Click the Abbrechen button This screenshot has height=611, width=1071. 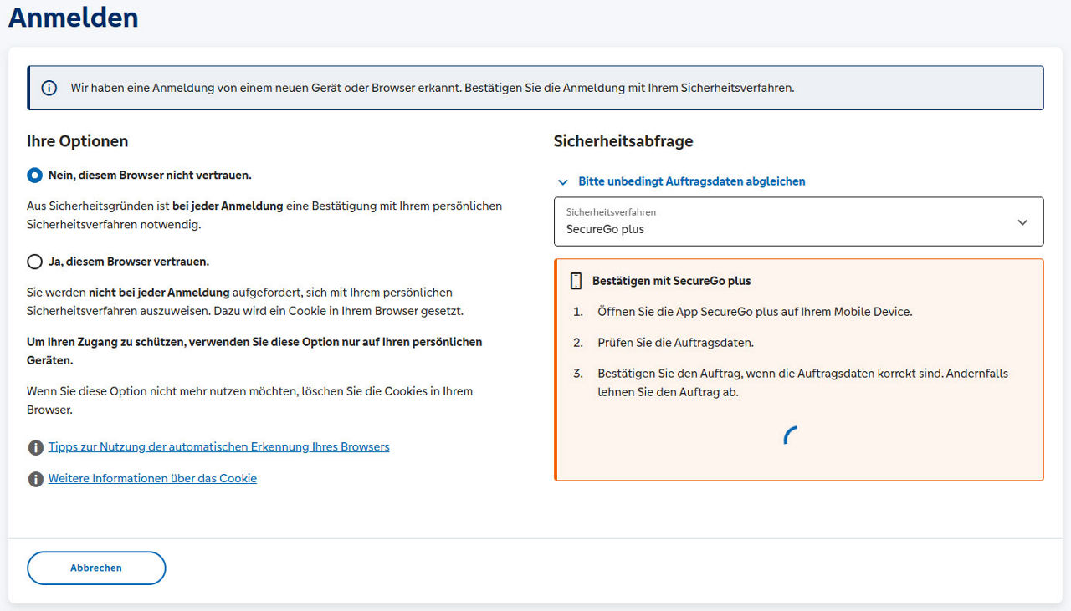click(x=95, y=568)
